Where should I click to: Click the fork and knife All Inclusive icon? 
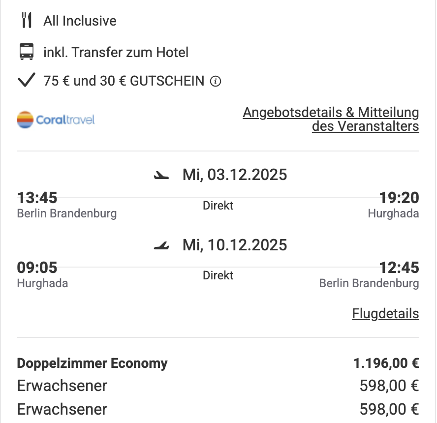27,21
